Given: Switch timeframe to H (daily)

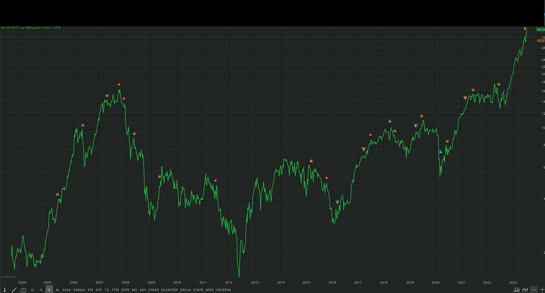Looking at the screenshot, I should [x=41, y=290].
